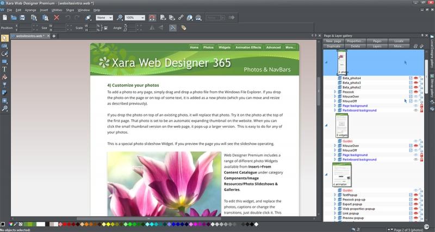Open the Utilities menu
This screenshot has height=232, width=435.
[x=57, y=10]
